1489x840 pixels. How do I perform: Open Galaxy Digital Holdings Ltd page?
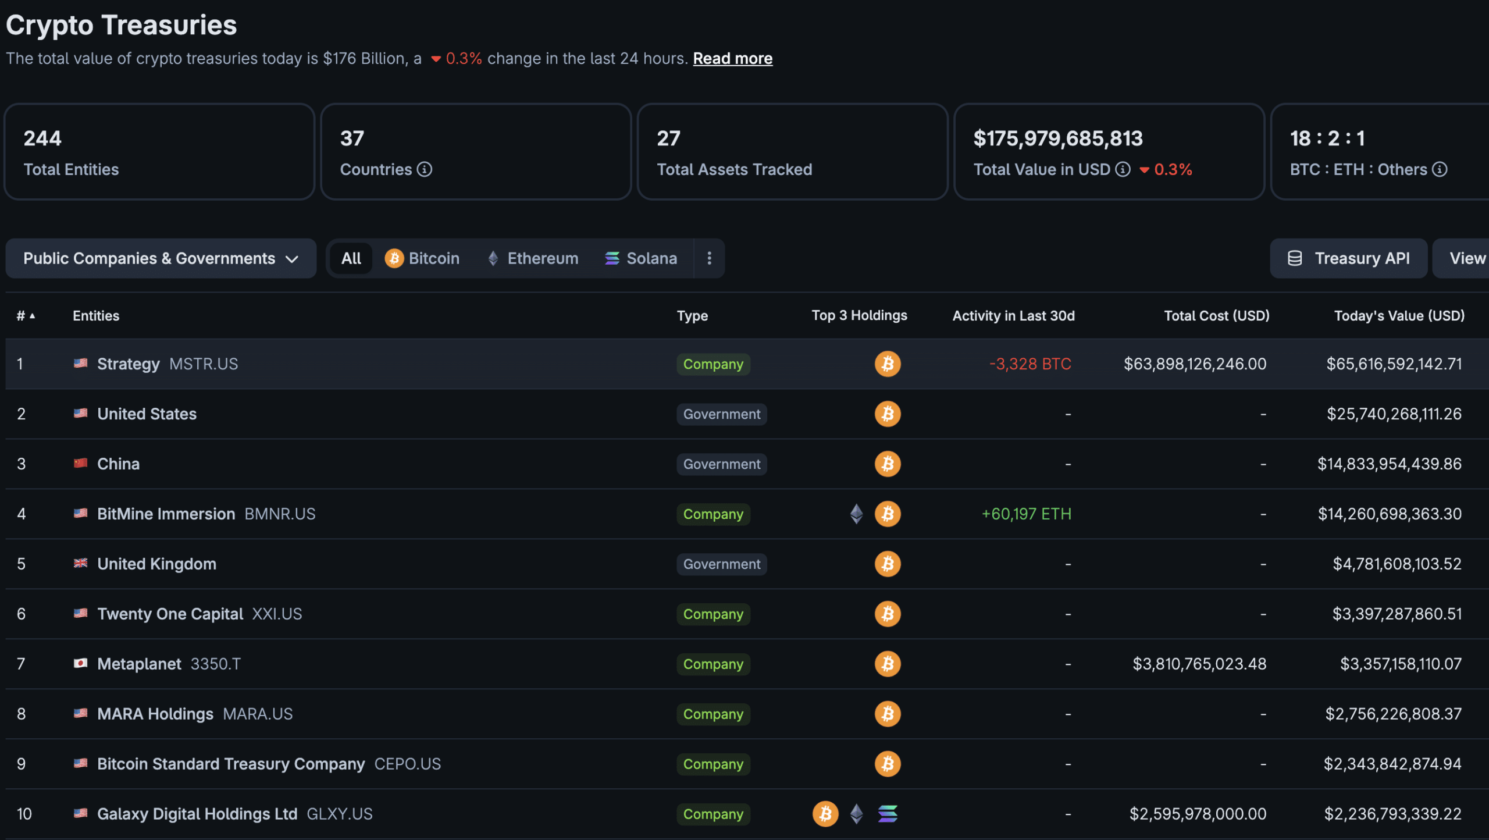235,814
